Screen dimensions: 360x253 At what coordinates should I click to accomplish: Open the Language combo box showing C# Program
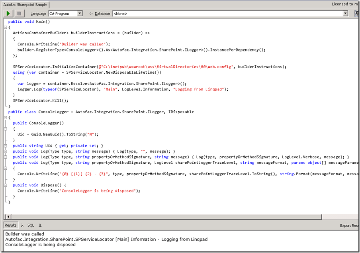[x=66, y=14]
